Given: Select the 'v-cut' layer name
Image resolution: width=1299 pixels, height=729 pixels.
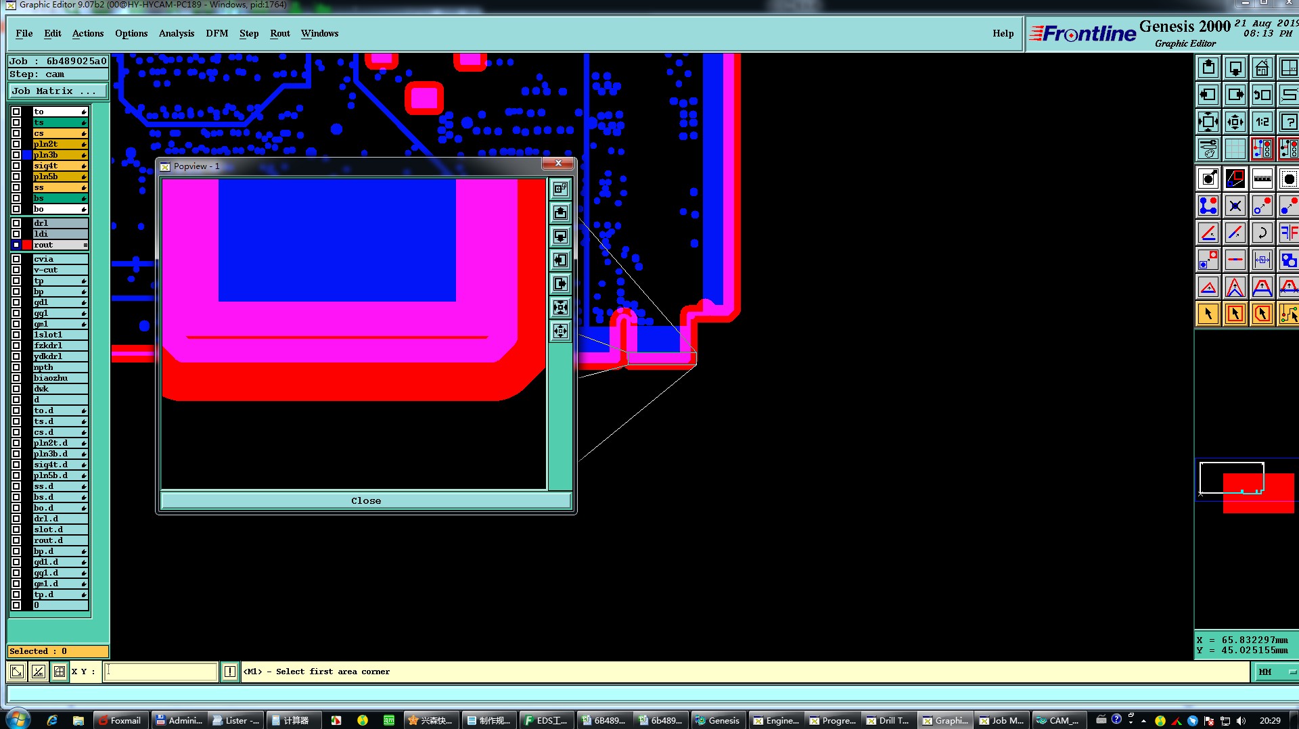Looking at the screenshot, I should pos(60,270).
